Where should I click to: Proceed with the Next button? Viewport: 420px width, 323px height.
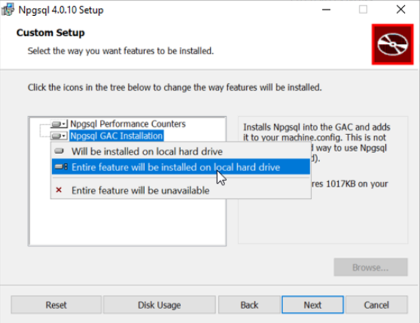313,305
